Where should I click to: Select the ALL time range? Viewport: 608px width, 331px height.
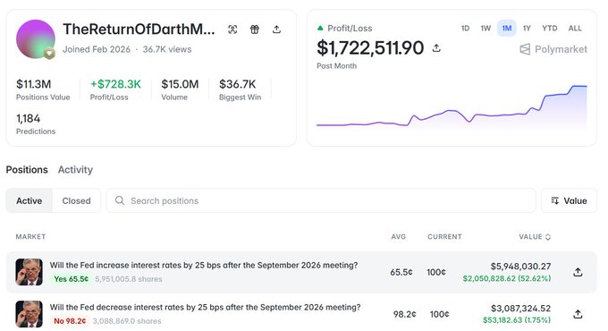575,29
